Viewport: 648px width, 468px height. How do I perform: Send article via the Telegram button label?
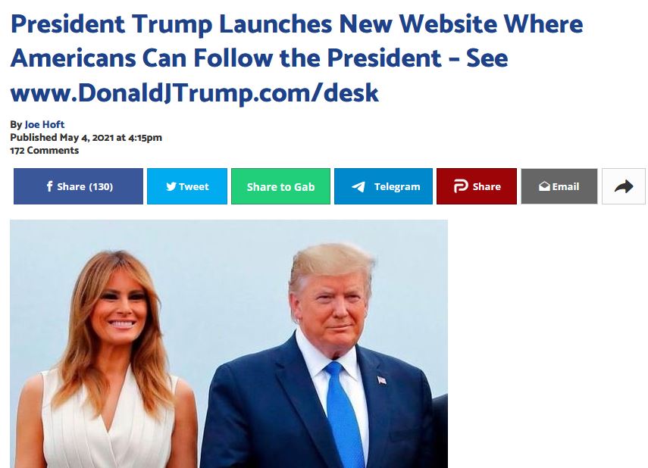396,187
